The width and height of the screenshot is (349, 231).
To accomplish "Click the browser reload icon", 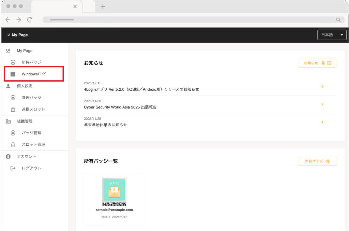I will (30, 20).
